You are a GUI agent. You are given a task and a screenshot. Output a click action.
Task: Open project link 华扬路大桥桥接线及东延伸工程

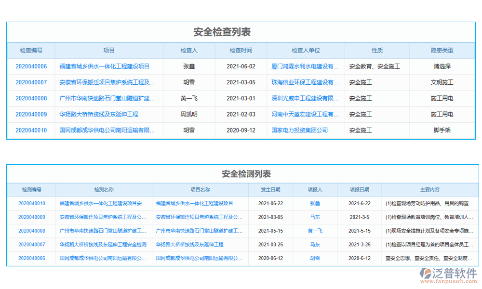(x=99, y=114)
